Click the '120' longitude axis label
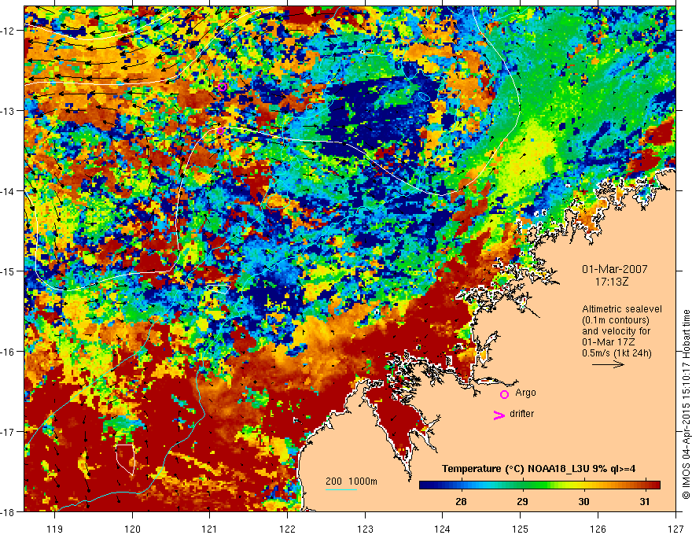 (132, 529)
